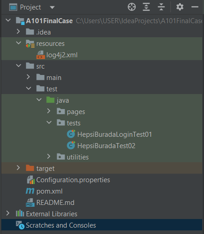Click the tests package icon
This screenshot has height=234, width=204.
(x=61, y=123)
